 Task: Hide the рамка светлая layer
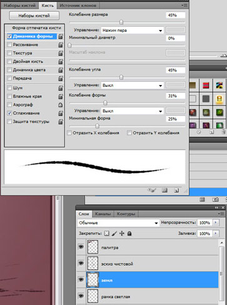click(81, 296)
